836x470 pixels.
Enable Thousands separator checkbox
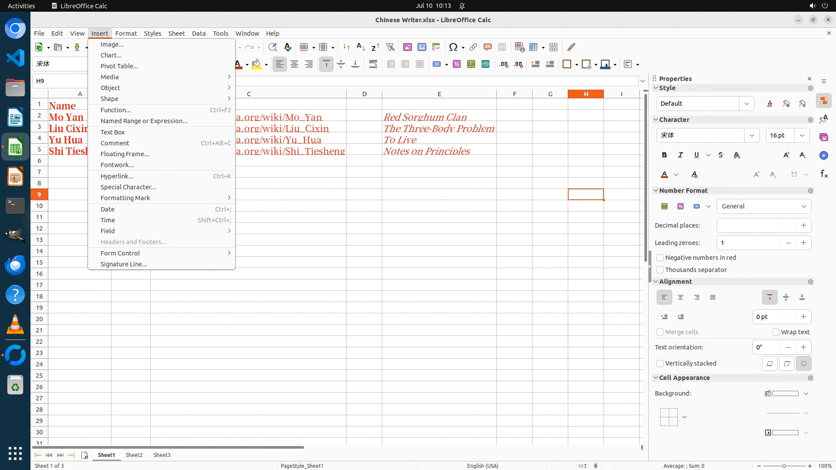pos(660,270)
